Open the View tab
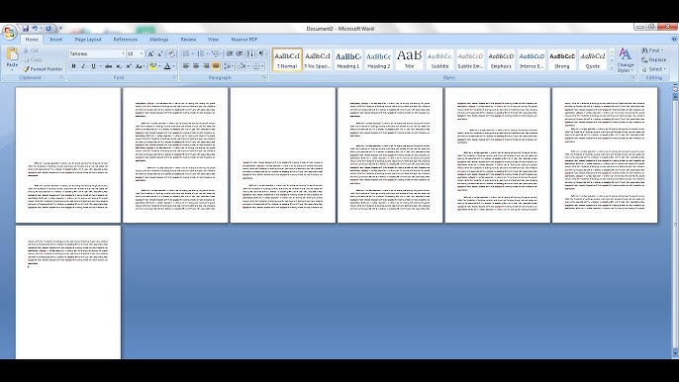Viewport: 679px width, 382px height. pos(213,40)
